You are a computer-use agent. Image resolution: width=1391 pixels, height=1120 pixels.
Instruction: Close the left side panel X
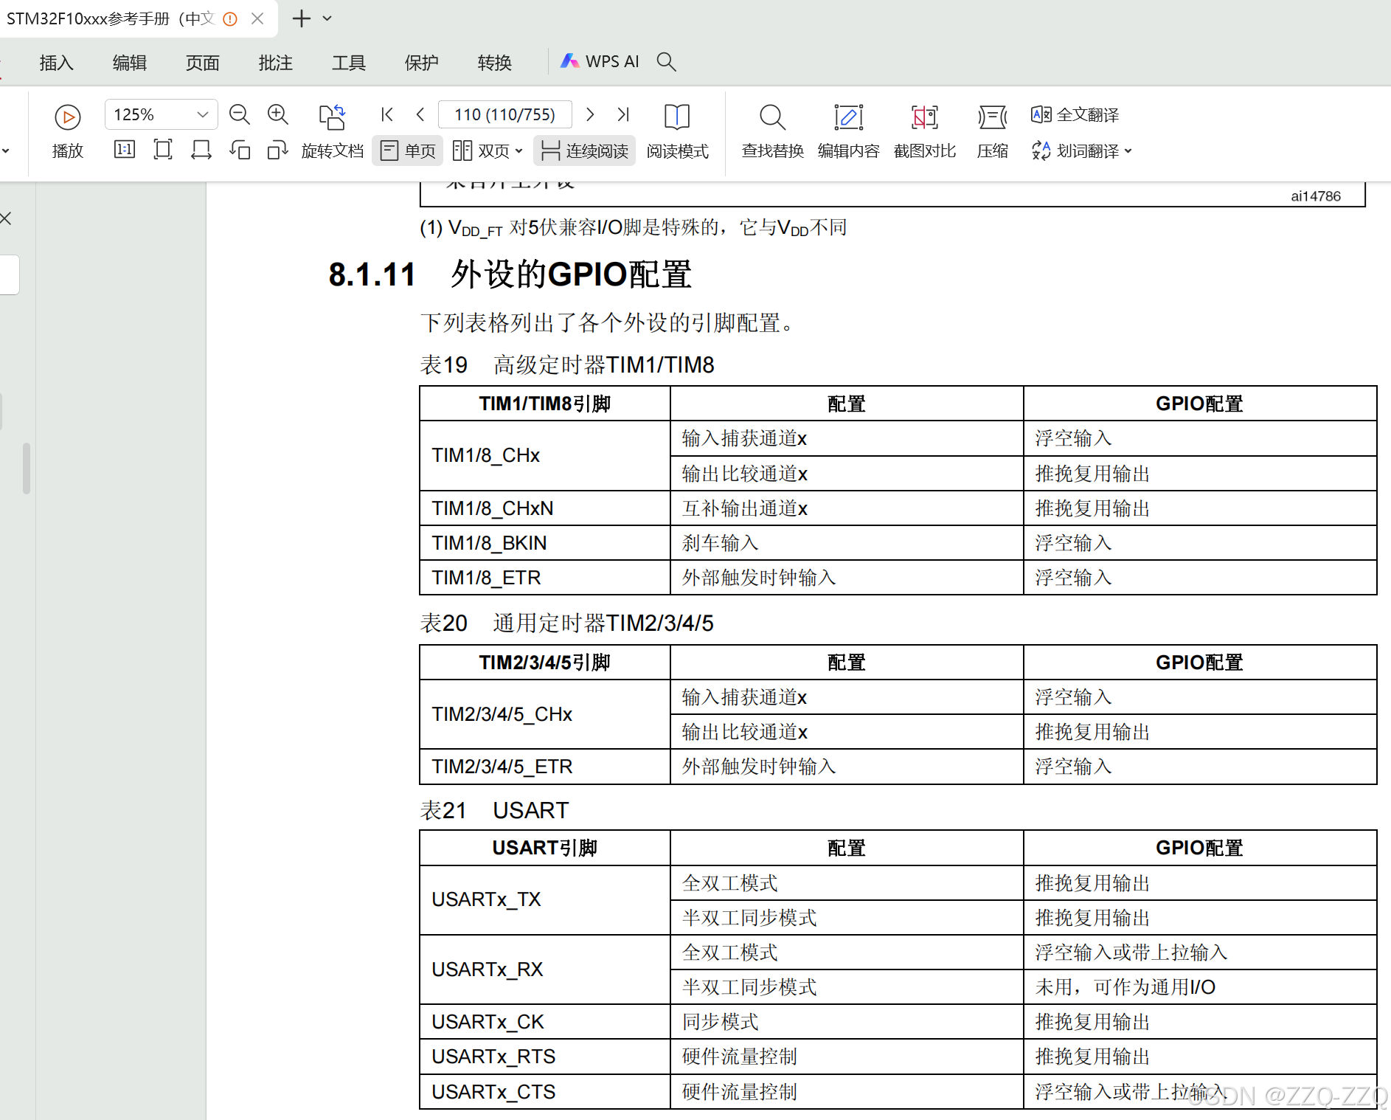pyautogui.click(x=6, y=218)
